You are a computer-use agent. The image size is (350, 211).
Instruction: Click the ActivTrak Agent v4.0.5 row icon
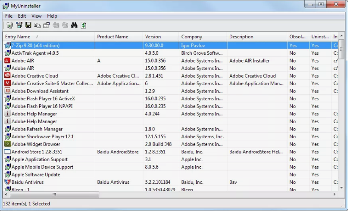click(x=7, y=53)
